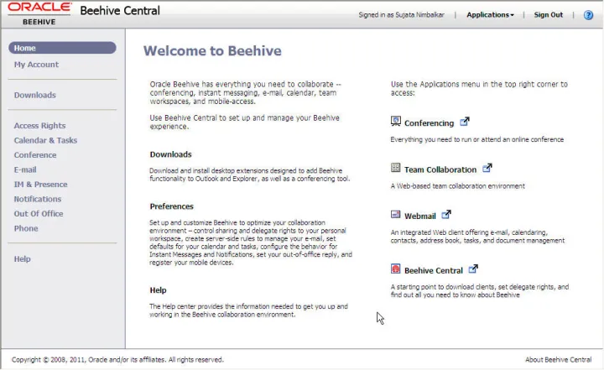
Task: Open E-mail preferences
Action: (25, 169)
